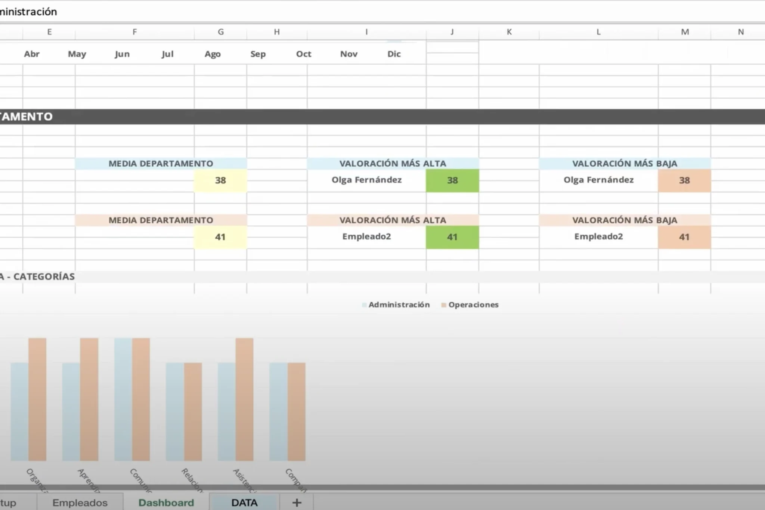
Task: Select column F header
Action: tap(134, 32)
